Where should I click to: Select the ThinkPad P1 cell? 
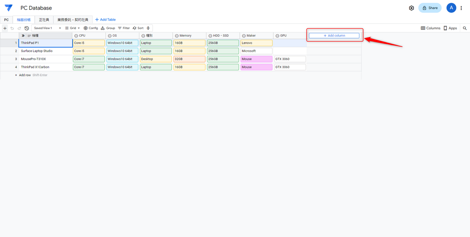tap(45, 43)
